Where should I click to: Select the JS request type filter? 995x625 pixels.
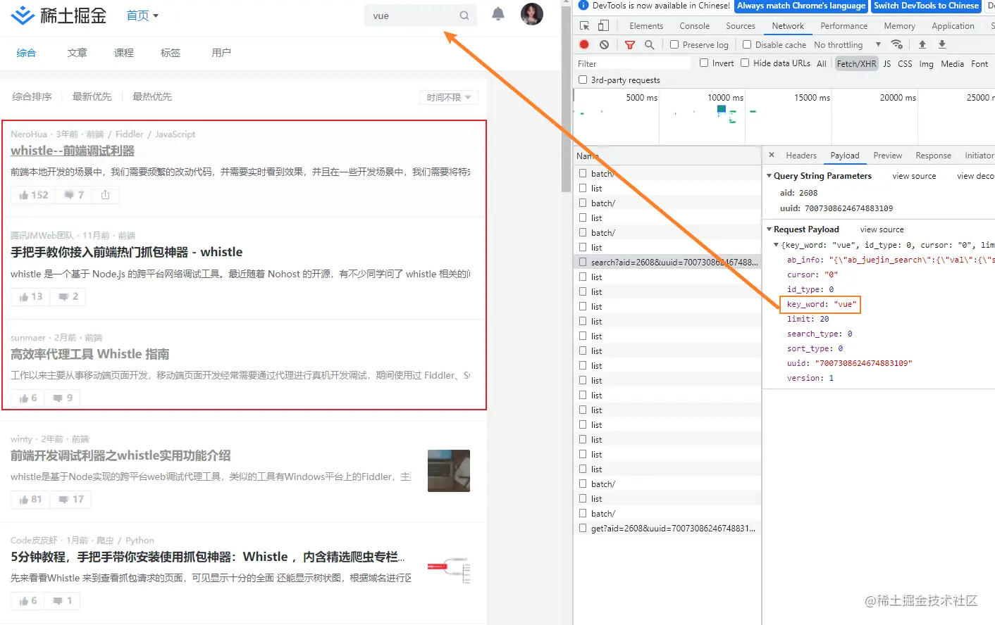click(887, 63)
